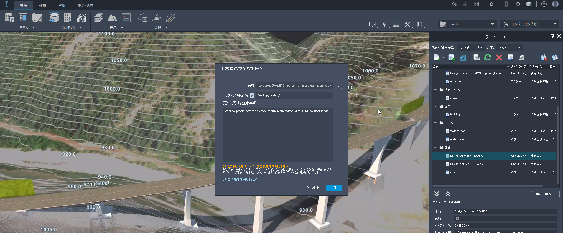Click the BIM 360 B icon
Viewport: 563px width, 233px height.
pyautogui.click(x=506, y=4)
